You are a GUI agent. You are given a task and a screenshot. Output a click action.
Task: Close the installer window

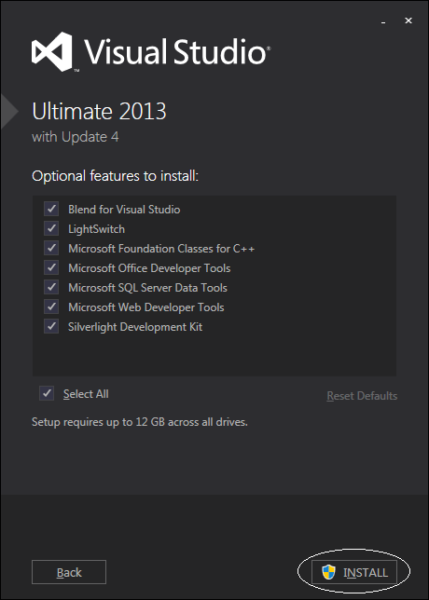(x=408, y=20)
